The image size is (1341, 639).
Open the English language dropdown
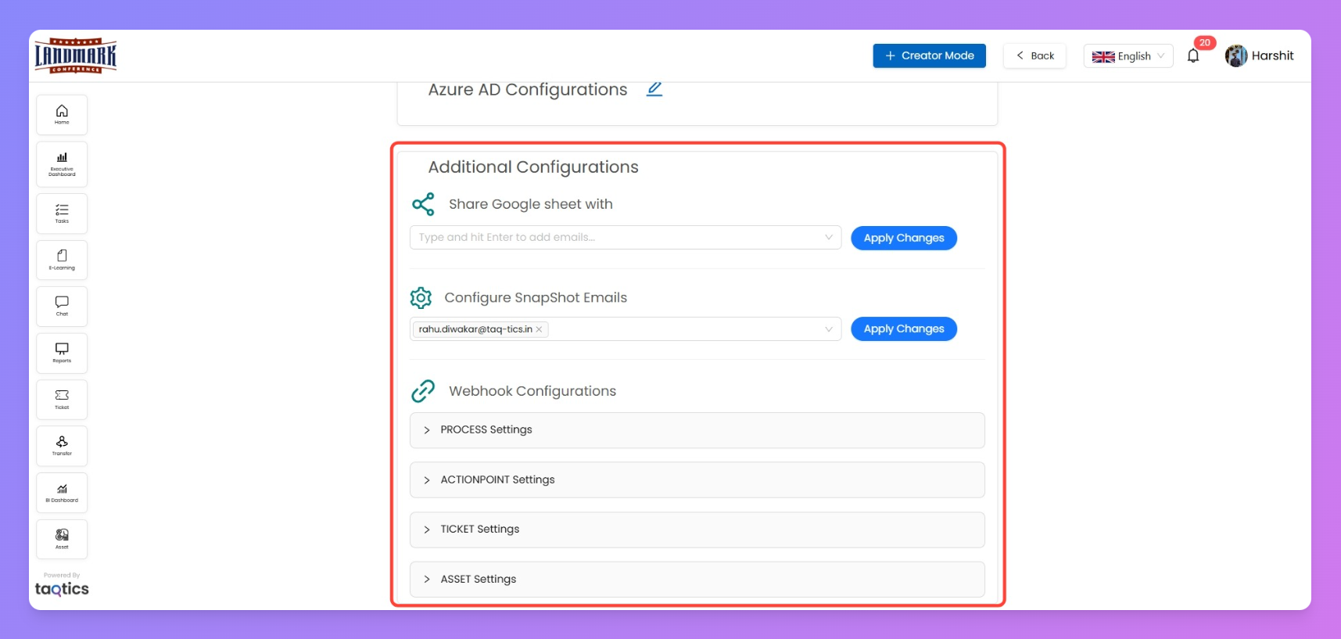1128,56
